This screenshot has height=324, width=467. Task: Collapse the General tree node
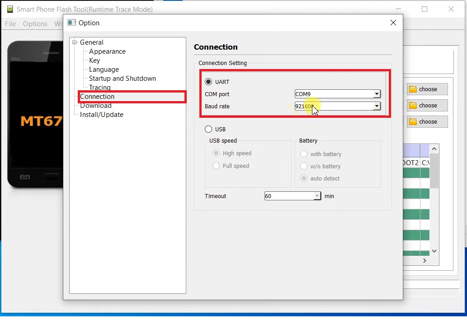tap(75, 42)
